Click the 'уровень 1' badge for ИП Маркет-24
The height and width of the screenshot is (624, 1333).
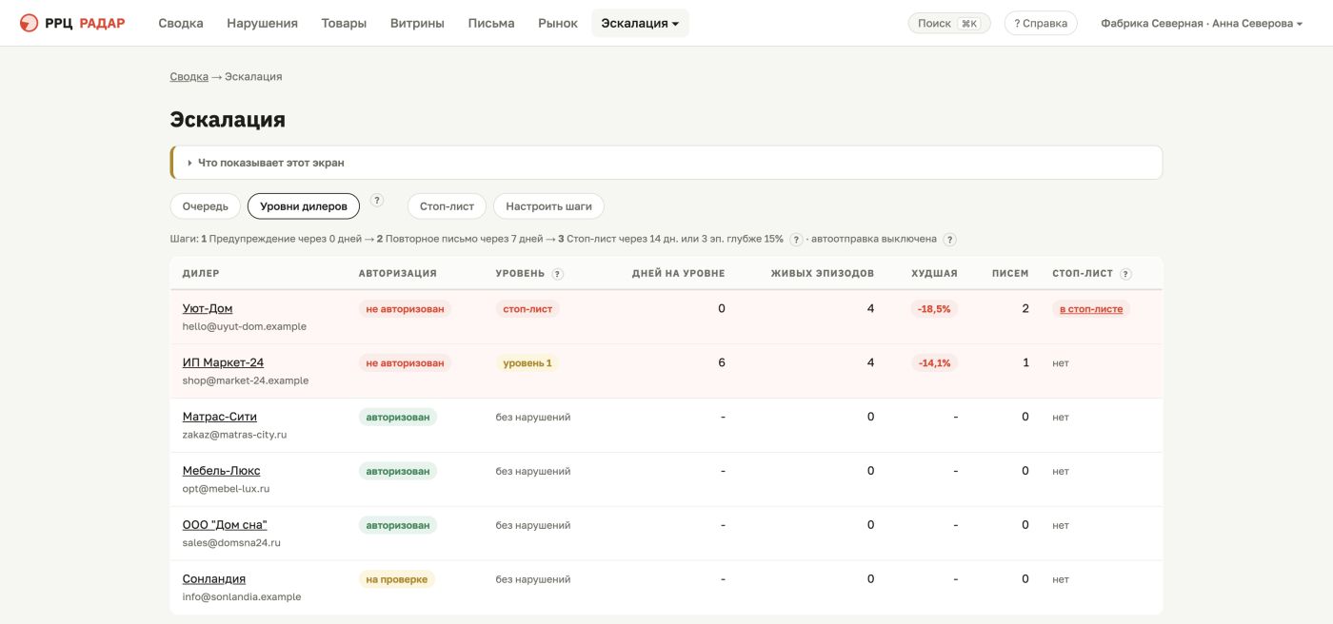click(527, 363)
